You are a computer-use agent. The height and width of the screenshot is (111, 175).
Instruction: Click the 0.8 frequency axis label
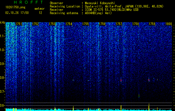tap(3, 78)
